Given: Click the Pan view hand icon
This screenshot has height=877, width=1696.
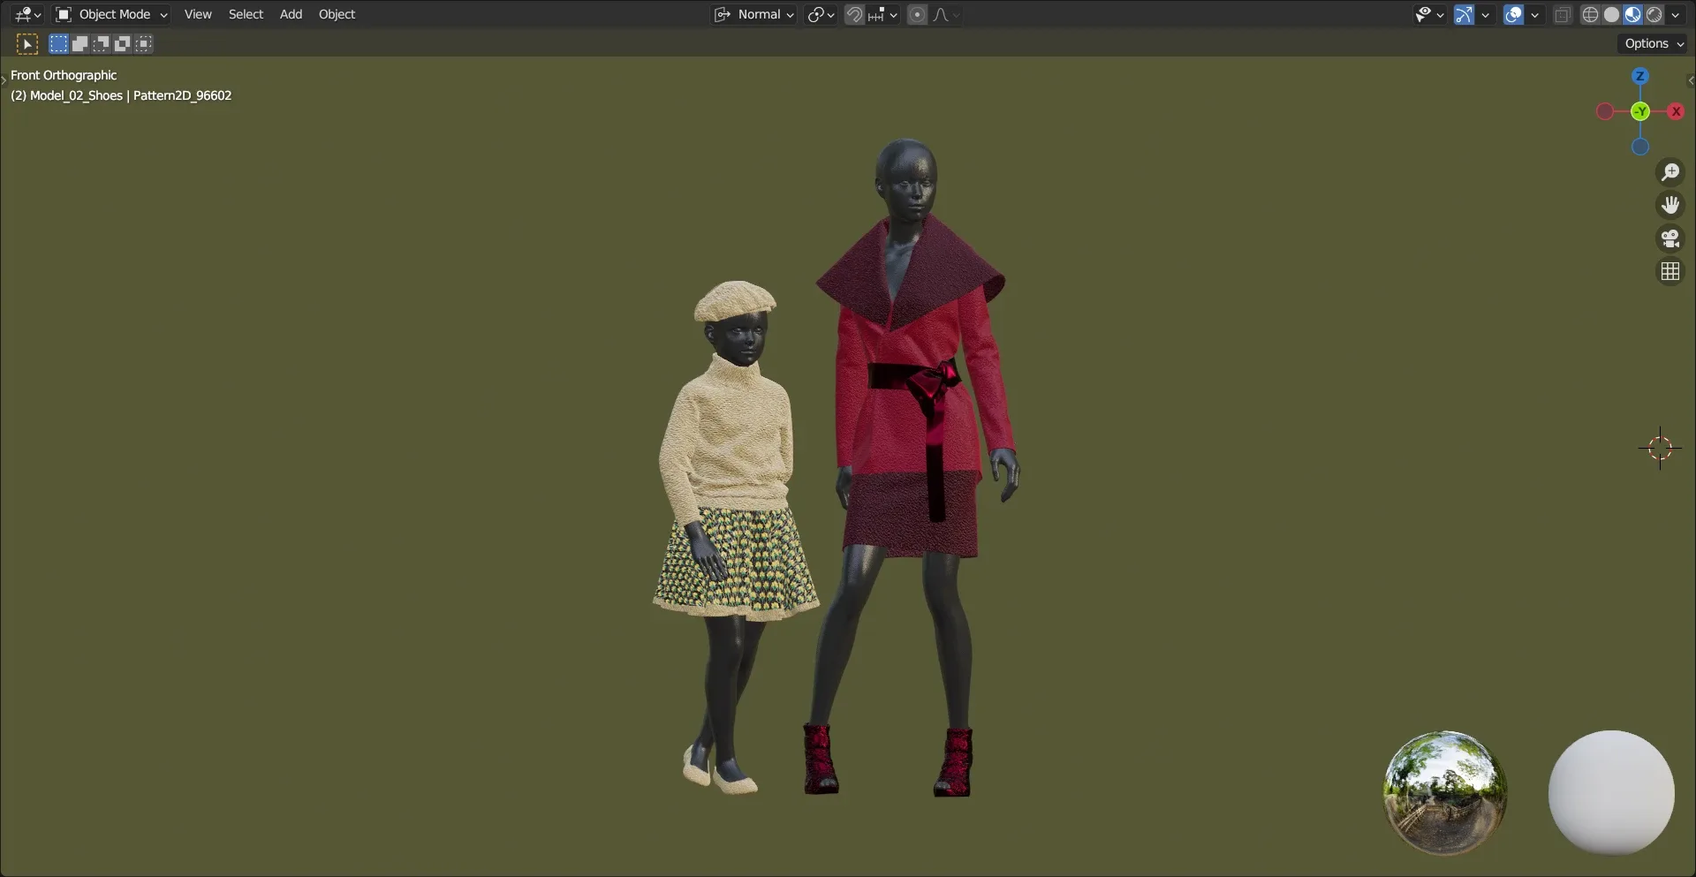Looking at the screenshot, I should coord(1669,205).
